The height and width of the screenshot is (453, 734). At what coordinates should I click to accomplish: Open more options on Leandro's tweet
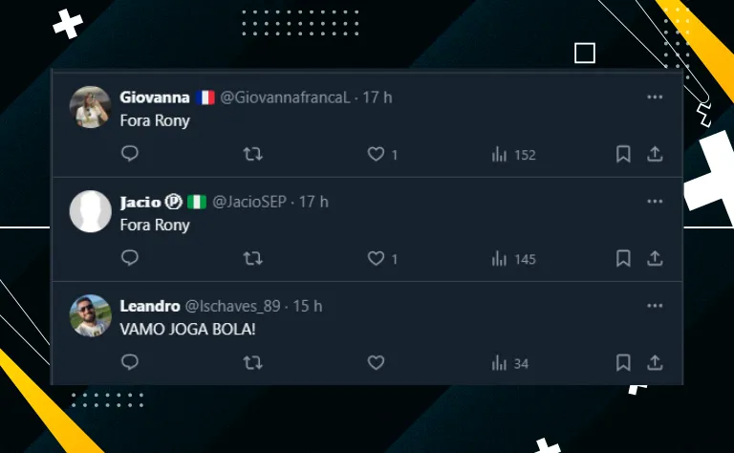655,306
